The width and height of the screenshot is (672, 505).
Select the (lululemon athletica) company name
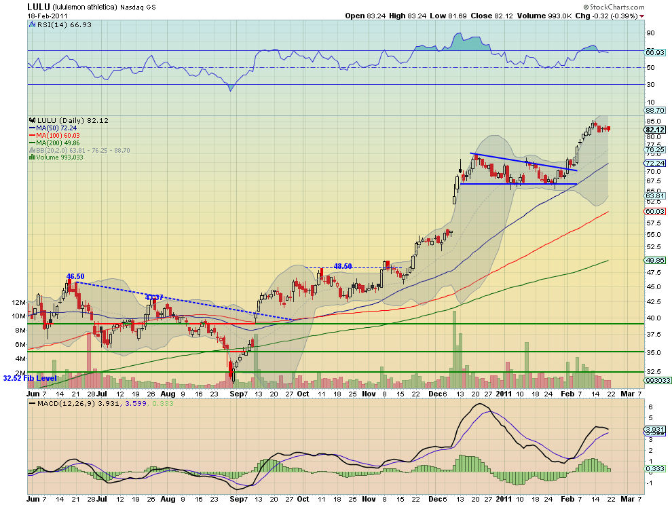click(x=85, y=7)
